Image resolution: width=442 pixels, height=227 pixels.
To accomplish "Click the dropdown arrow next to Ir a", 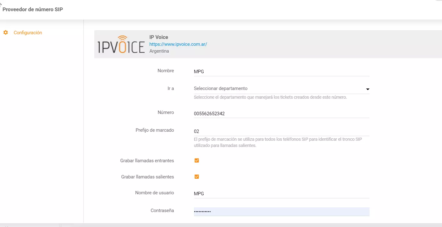I will pos(368,89).
